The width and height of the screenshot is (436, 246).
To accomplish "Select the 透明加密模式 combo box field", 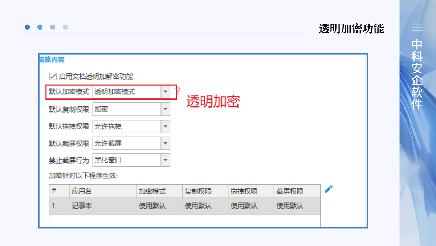I will point(126,92).
